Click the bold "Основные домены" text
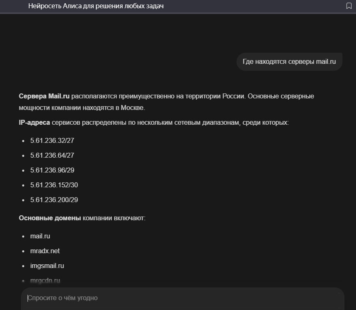Screen dimensions: 356x310 pyautogui.click(x=50, y=218)
